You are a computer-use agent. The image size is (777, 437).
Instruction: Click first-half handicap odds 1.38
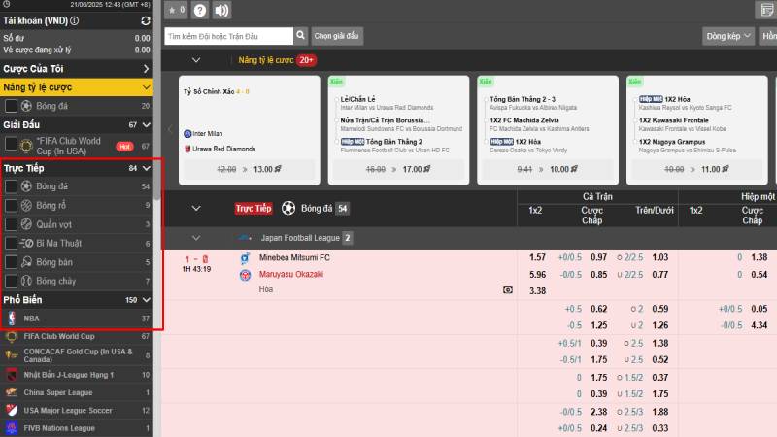coord(760,257)
